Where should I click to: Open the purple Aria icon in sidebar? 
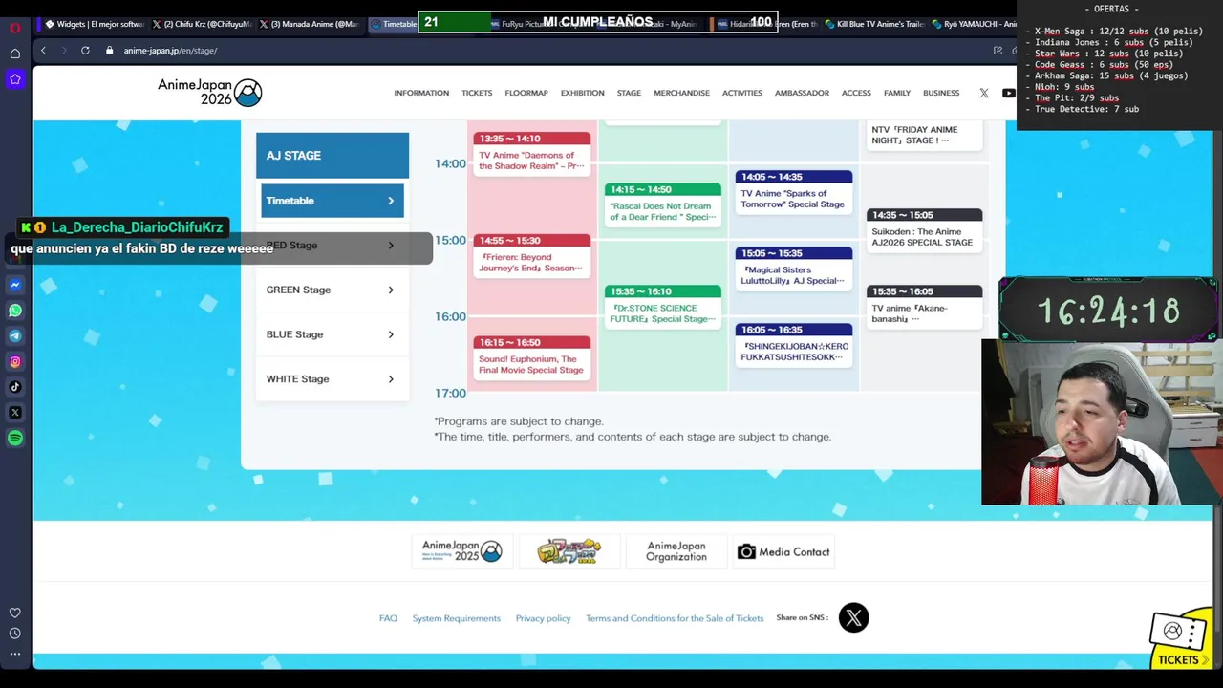(x=15, y=79)
